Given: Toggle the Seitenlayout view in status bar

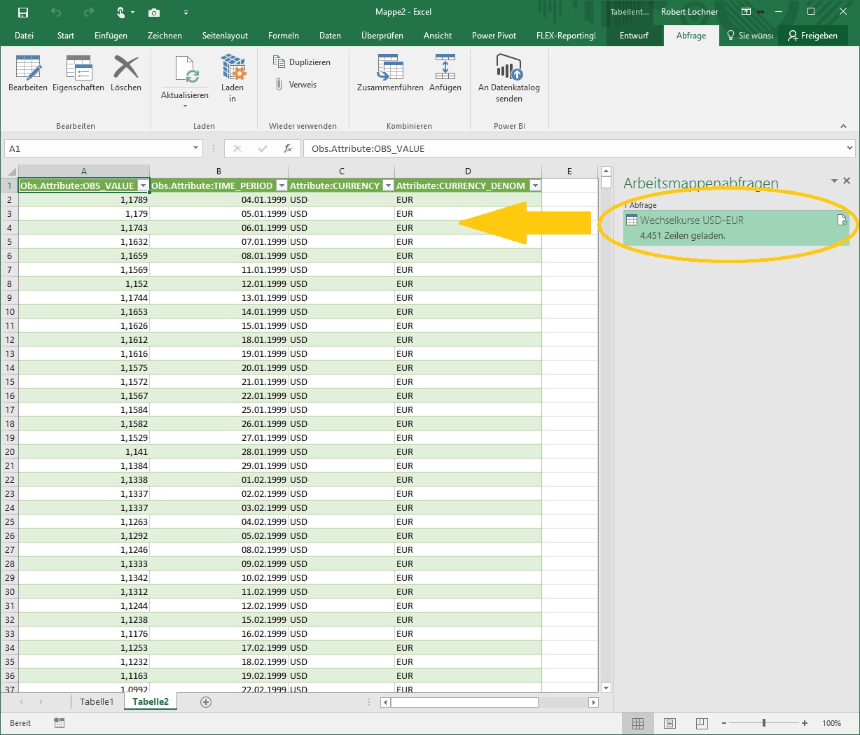Looking at the screenshot, I should click(669, 722).
